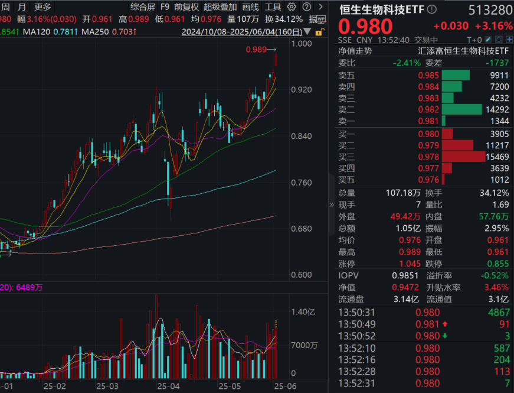Collapse quote panel with double-arrow handle
Image resolution: width=514 pixels, height=393 pixels.
(332, 205)
